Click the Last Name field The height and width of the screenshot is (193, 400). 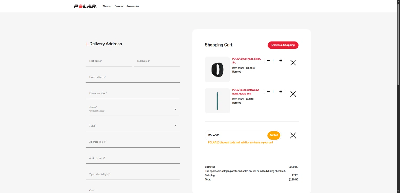(157, 61)
